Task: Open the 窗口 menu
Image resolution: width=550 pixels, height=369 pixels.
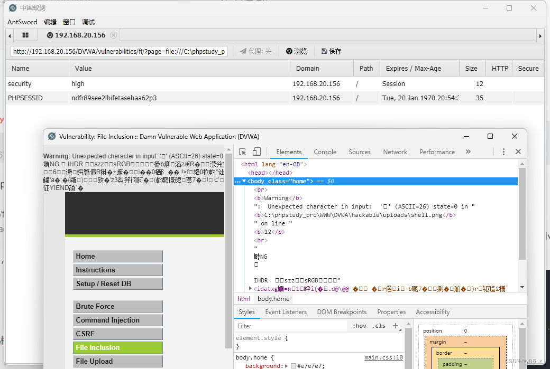Action: click(x=69, y=22)
